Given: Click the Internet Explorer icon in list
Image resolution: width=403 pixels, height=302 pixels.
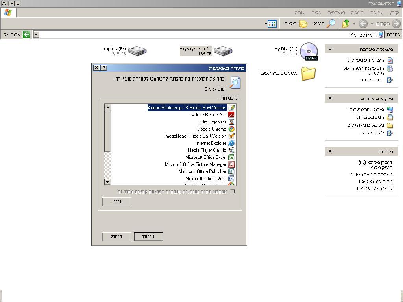Looking at the screenshot, I should [x=231, y=143].
